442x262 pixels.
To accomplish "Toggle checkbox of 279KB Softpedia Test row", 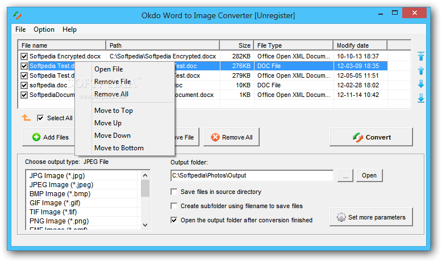I will pos(24,75).
